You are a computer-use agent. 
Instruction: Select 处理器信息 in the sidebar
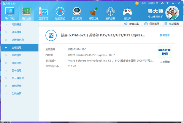(20, 40)
